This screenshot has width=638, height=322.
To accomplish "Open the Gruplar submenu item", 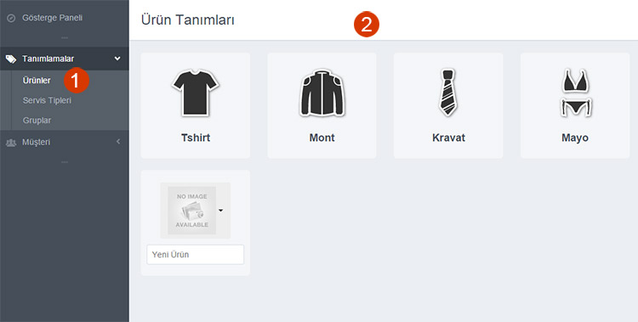I will click(x=37, y=121).
